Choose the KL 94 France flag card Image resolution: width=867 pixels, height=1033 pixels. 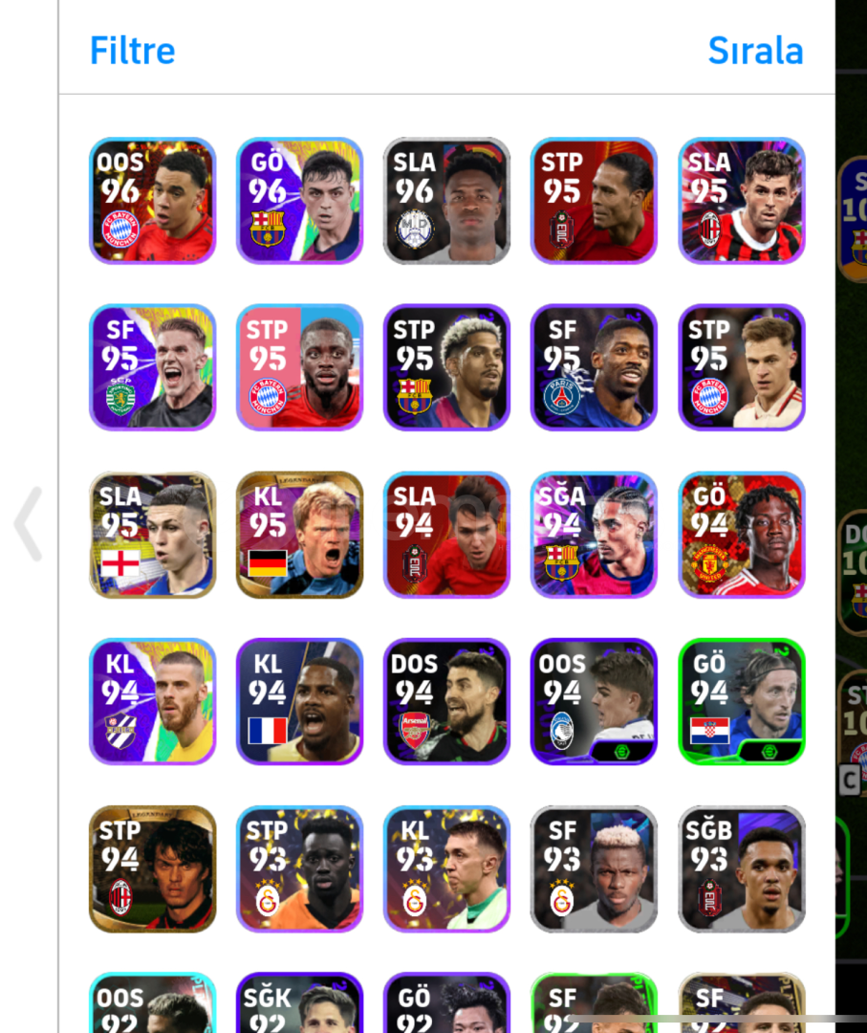pyautogui.click(x=299, y=702)
